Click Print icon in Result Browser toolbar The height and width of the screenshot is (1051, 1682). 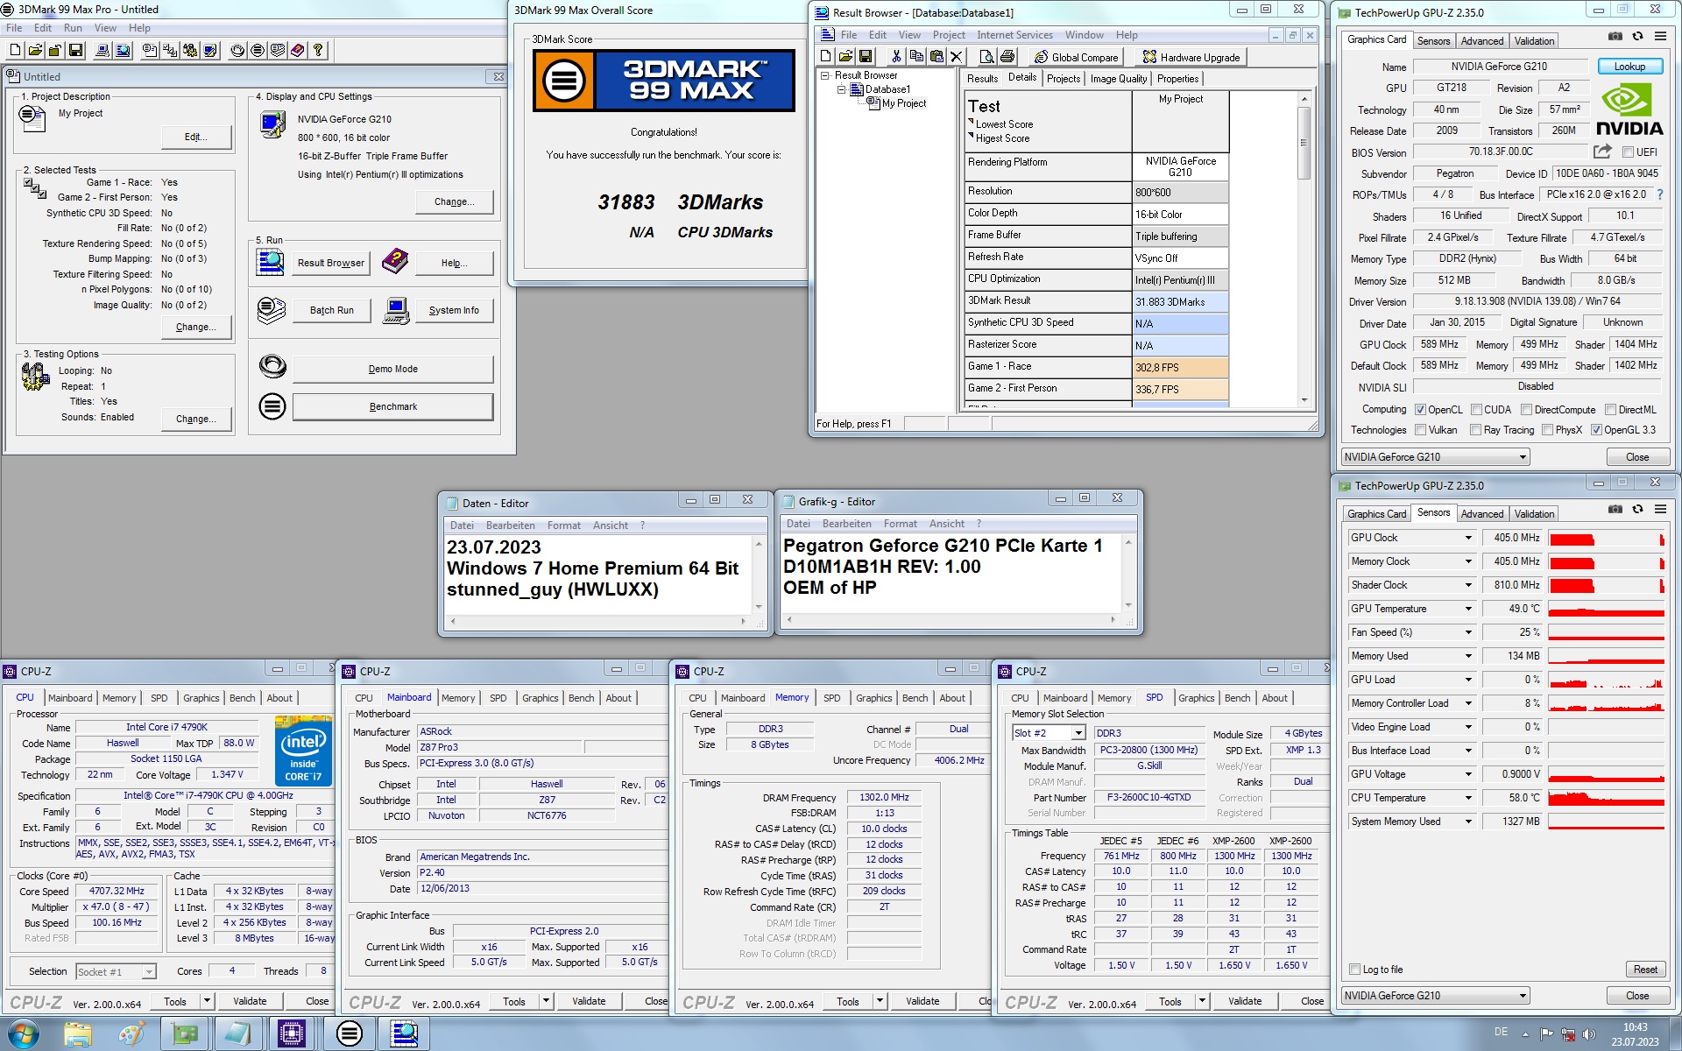click(x=1007, y=57)
